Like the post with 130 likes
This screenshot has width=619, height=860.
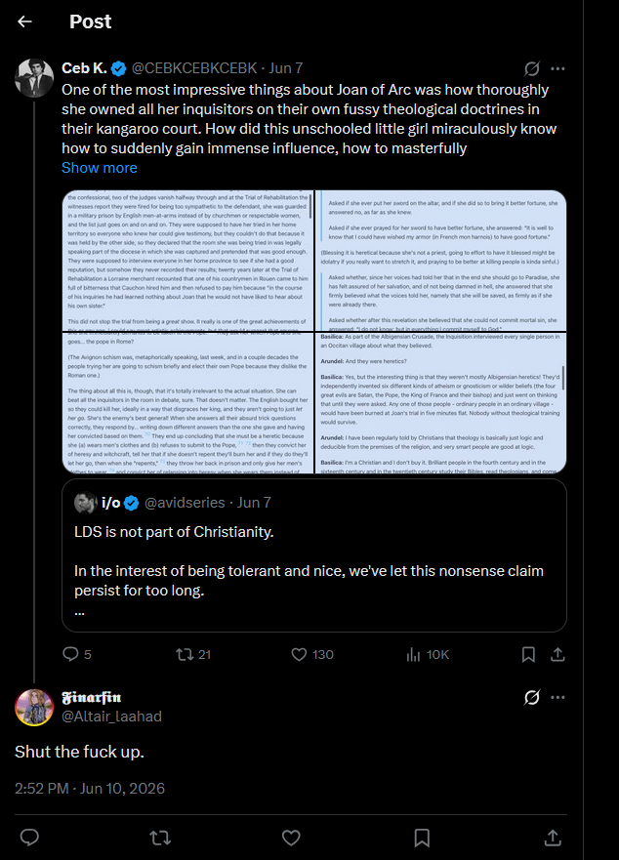[x=311, y=654]
